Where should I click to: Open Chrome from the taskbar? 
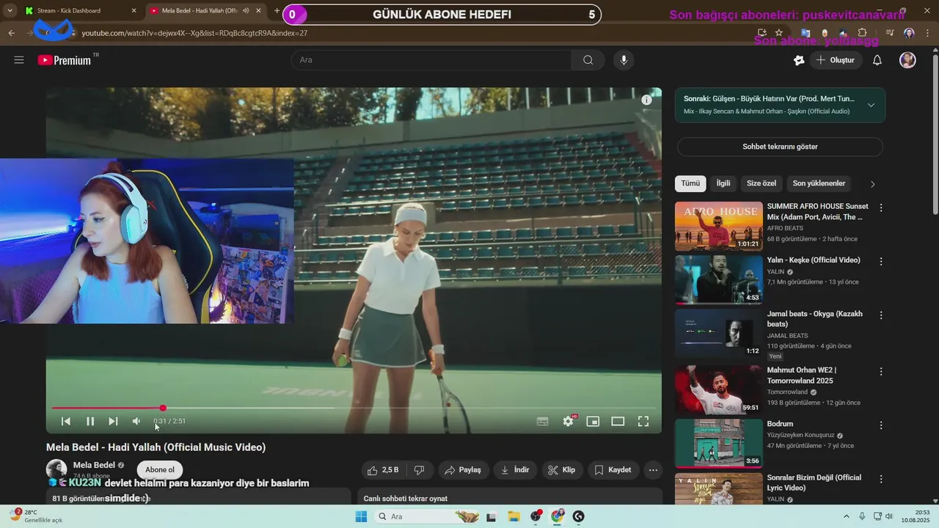tap(558, 517)
